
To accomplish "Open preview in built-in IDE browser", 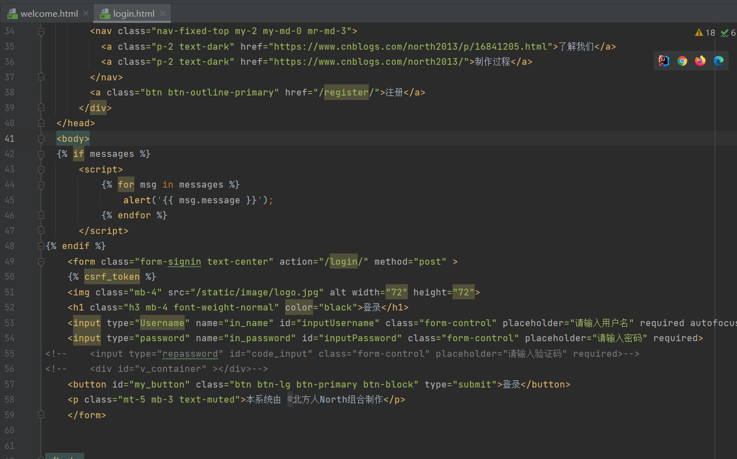I will (x=664, y=61).
